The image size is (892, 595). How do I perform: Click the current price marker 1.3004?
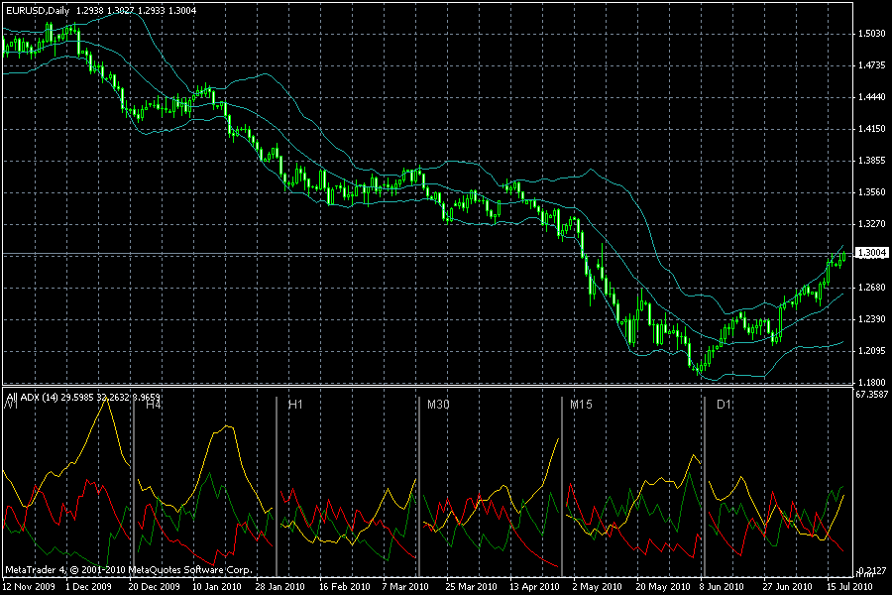coord(871,253)
